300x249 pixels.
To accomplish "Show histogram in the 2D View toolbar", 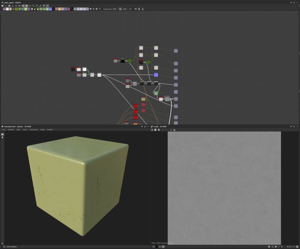I will click(175, 130).
